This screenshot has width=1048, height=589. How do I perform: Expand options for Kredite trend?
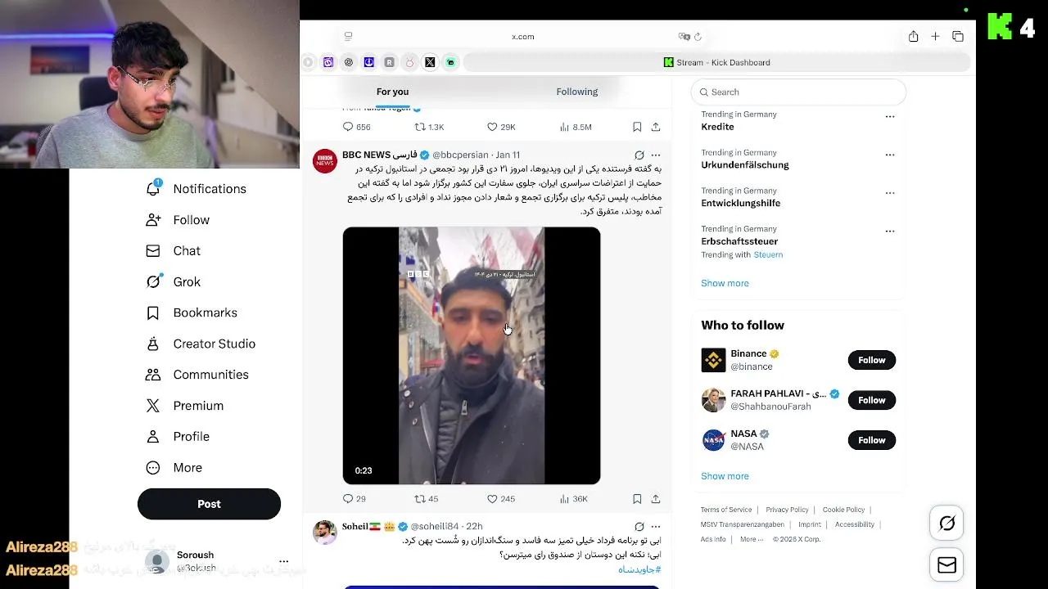pyautogui.click(x=890, y=116)
